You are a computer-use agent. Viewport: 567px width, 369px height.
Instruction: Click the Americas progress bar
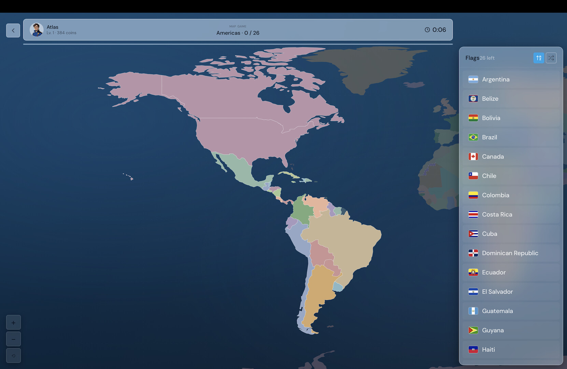tap(238, 44)
